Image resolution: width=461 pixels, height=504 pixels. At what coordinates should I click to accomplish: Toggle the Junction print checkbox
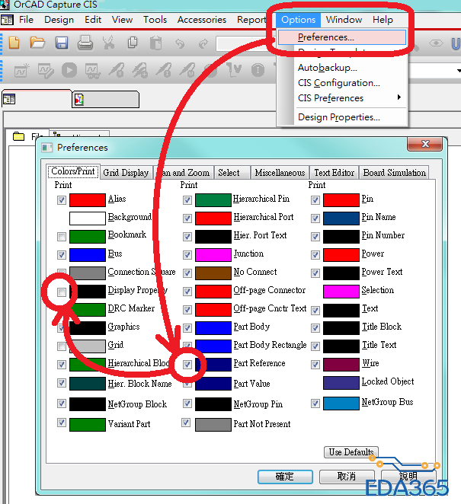[187, 255]
